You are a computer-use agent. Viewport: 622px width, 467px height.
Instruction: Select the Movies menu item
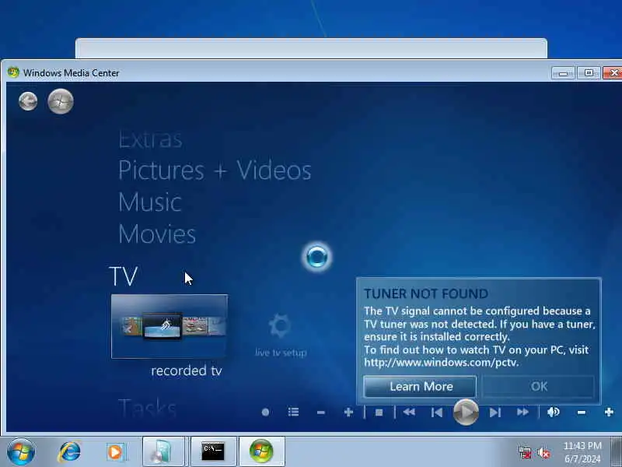pyautogui.click(x=157, y=234)
